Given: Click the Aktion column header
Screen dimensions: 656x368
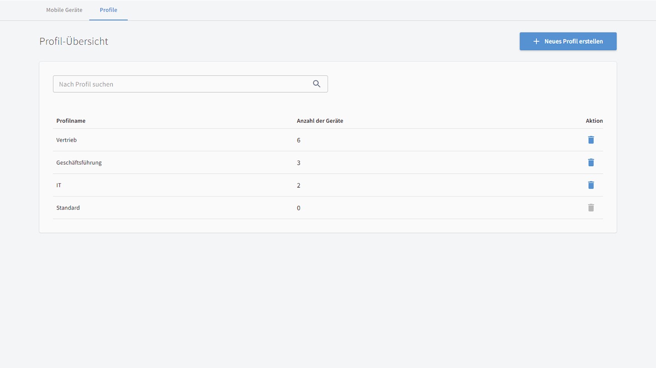Looking at the screenshot, I should pos(594,121).
